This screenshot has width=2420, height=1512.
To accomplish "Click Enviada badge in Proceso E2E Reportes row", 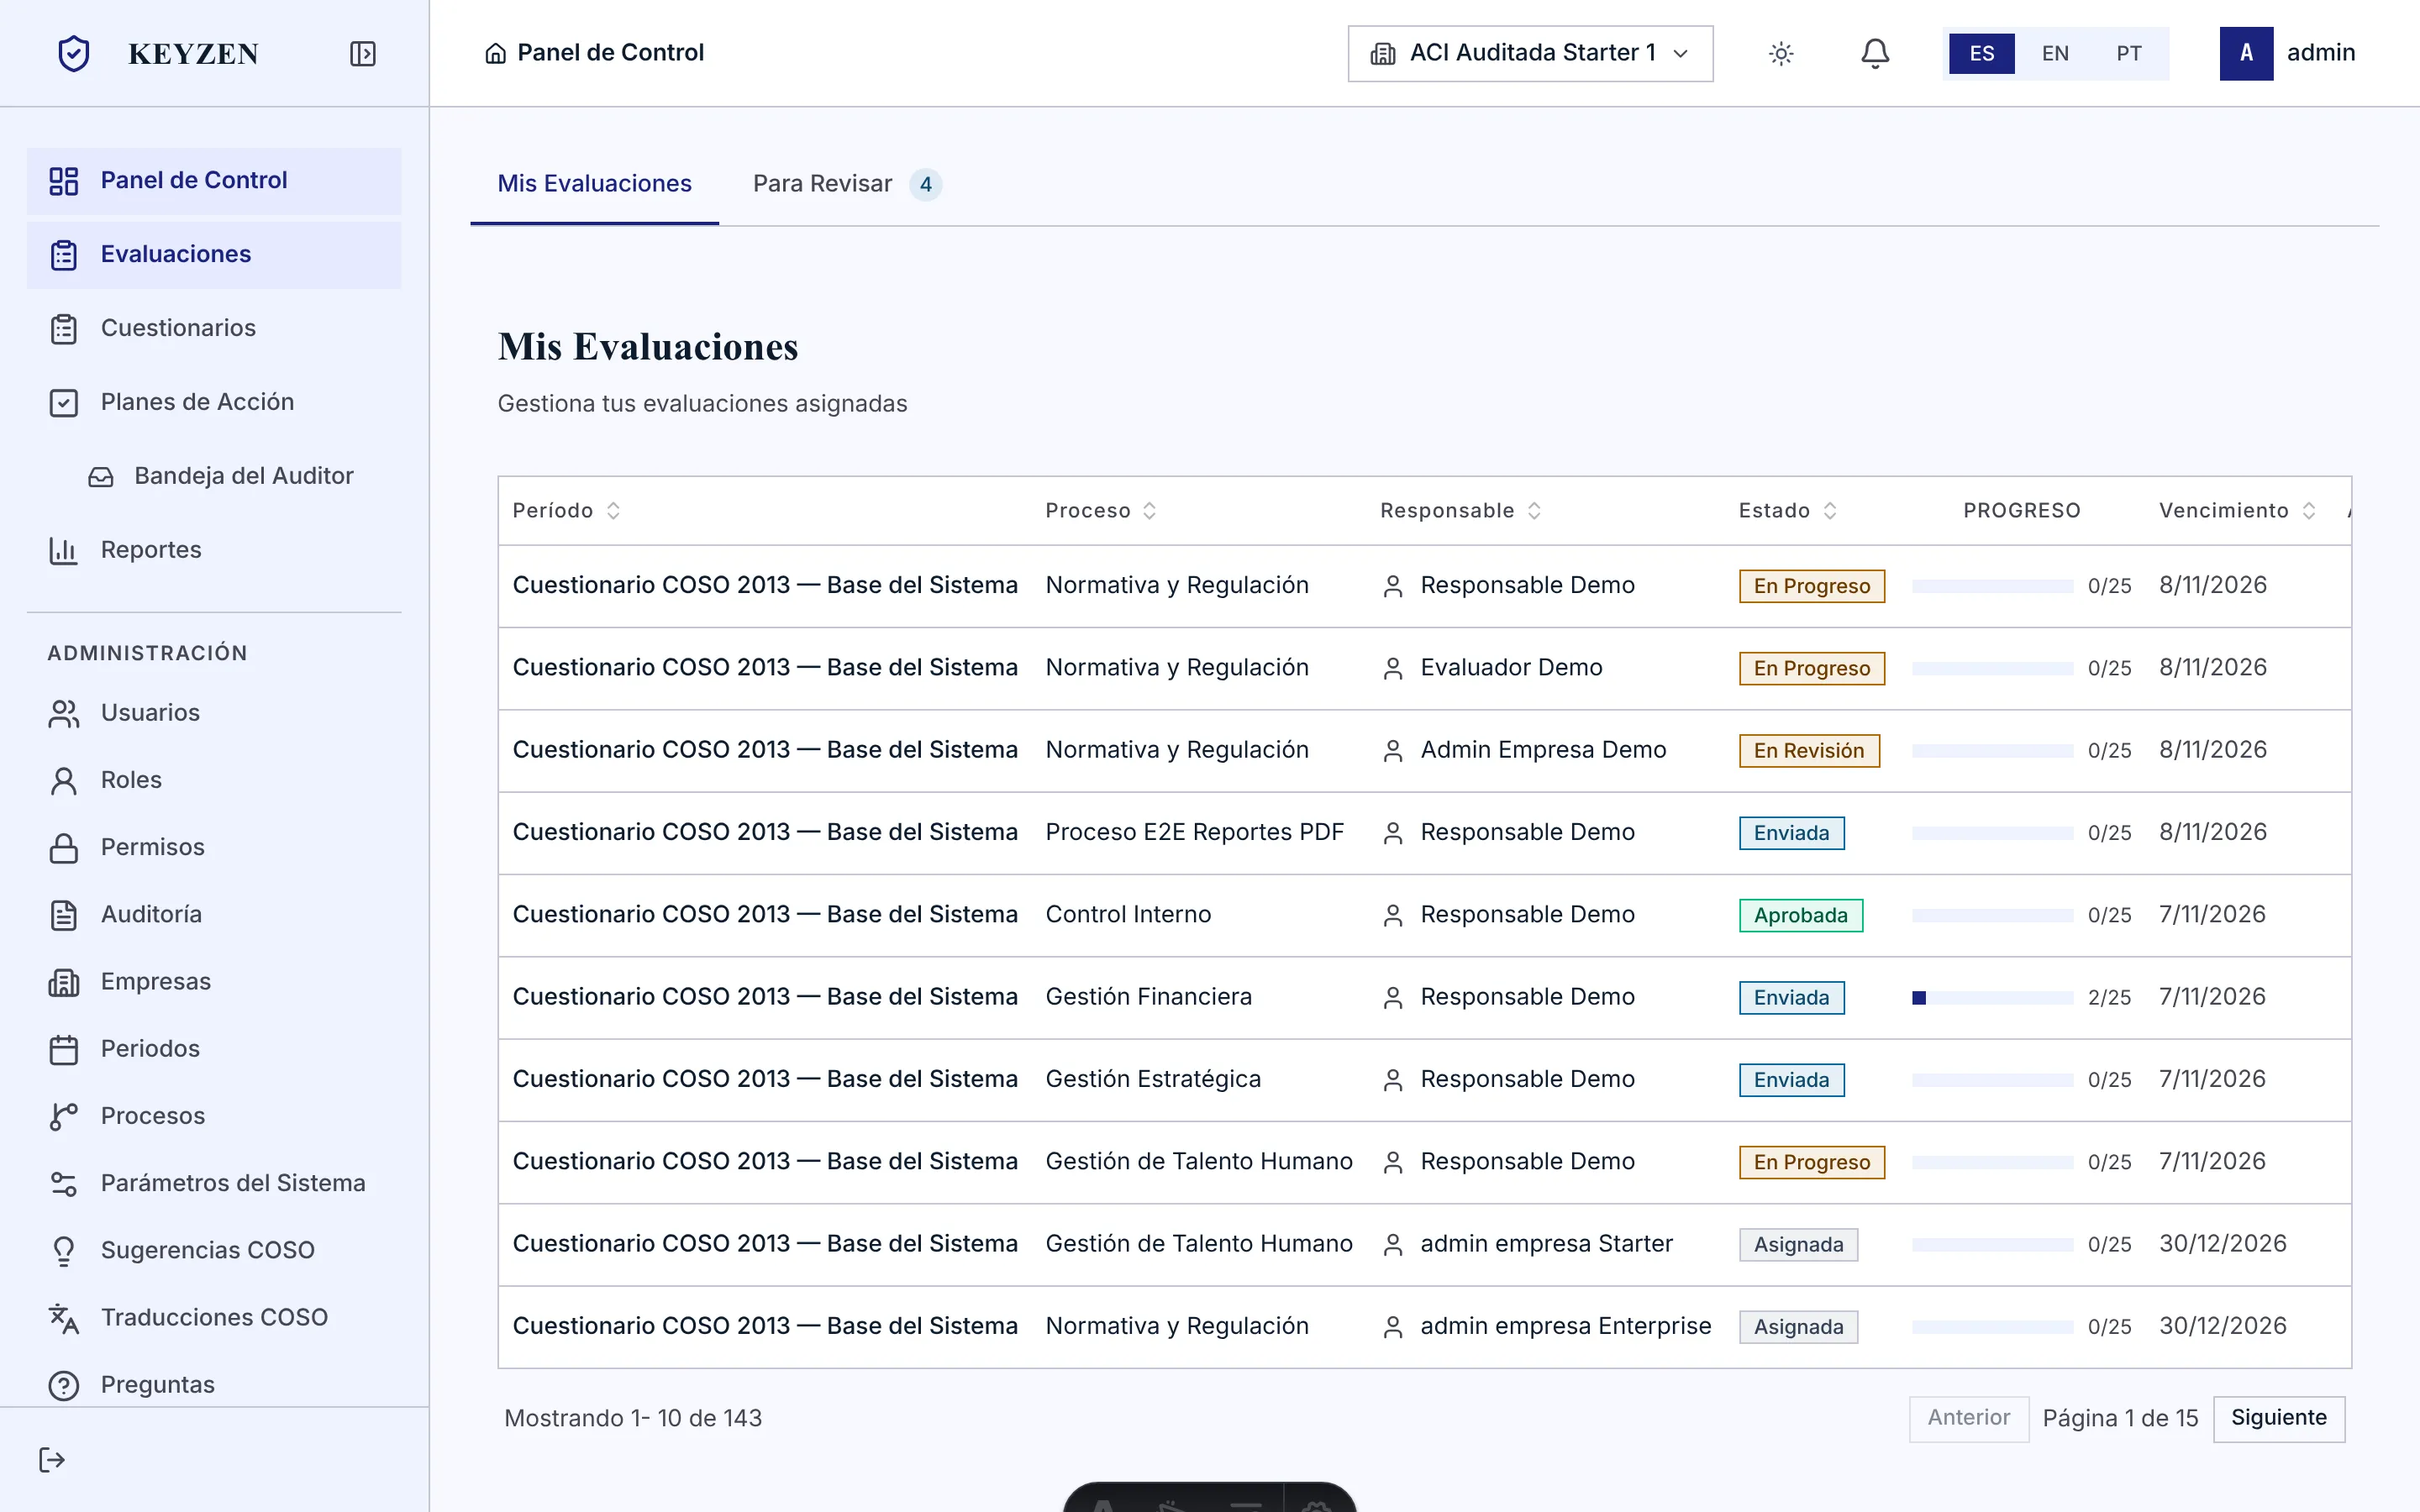I will pyautogui.click(x=1792, y=833).
